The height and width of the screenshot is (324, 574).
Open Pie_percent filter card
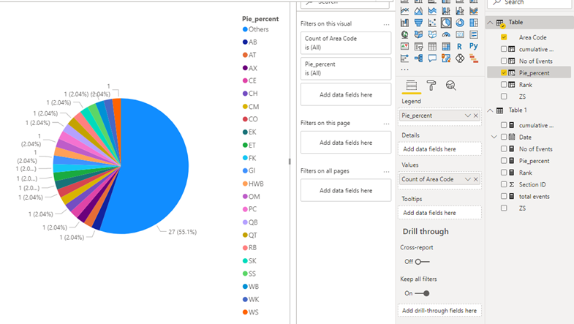pos(346,69)
